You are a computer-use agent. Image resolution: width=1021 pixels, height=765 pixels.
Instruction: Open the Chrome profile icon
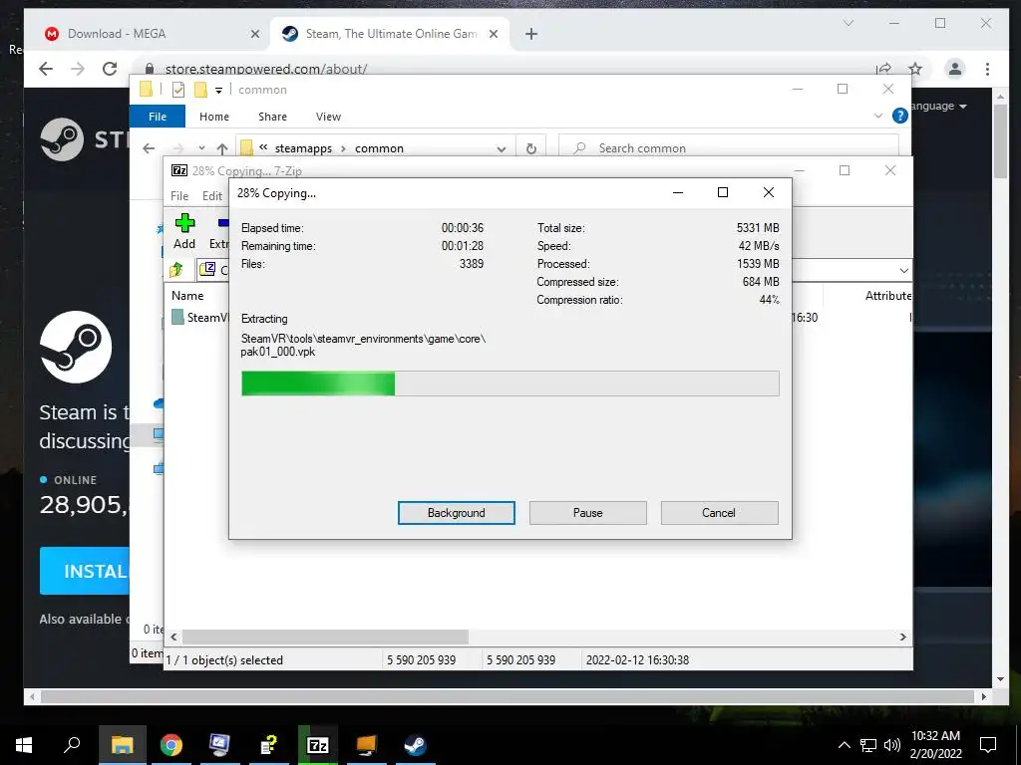point(955,69)
